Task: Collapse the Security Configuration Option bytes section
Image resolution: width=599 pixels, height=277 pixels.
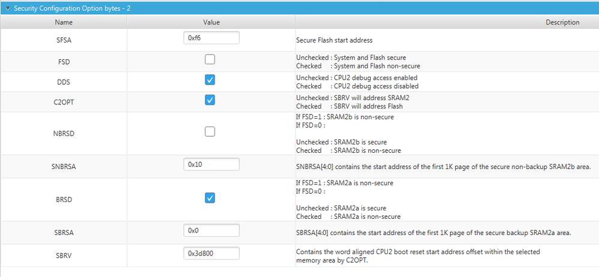Action: [x=7, y=8]
